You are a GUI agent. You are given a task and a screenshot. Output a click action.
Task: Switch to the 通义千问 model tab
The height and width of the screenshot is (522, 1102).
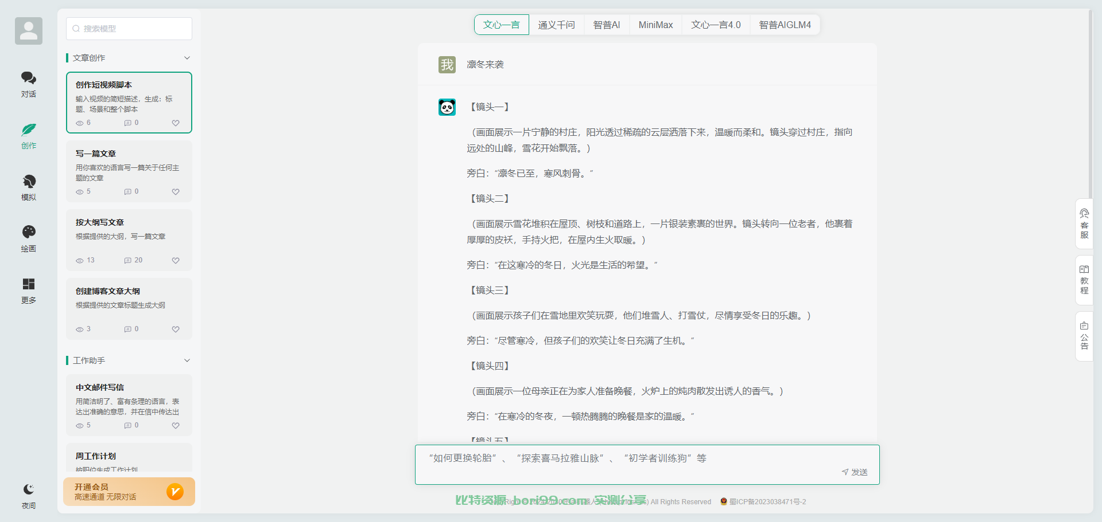pos(556,25)
